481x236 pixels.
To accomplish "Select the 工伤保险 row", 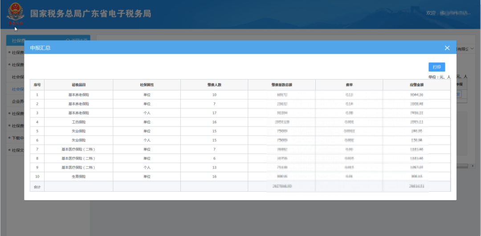I will pos(240,122).
